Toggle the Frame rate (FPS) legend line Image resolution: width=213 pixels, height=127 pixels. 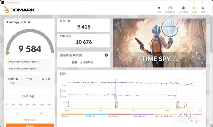point(73,115)
